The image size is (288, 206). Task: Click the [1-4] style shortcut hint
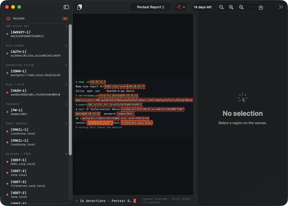pyautogui.click(x=181, y=199)
